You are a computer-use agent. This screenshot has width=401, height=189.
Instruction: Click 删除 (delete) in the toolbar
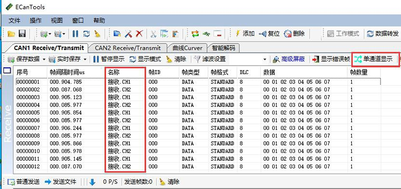(294, 33)
